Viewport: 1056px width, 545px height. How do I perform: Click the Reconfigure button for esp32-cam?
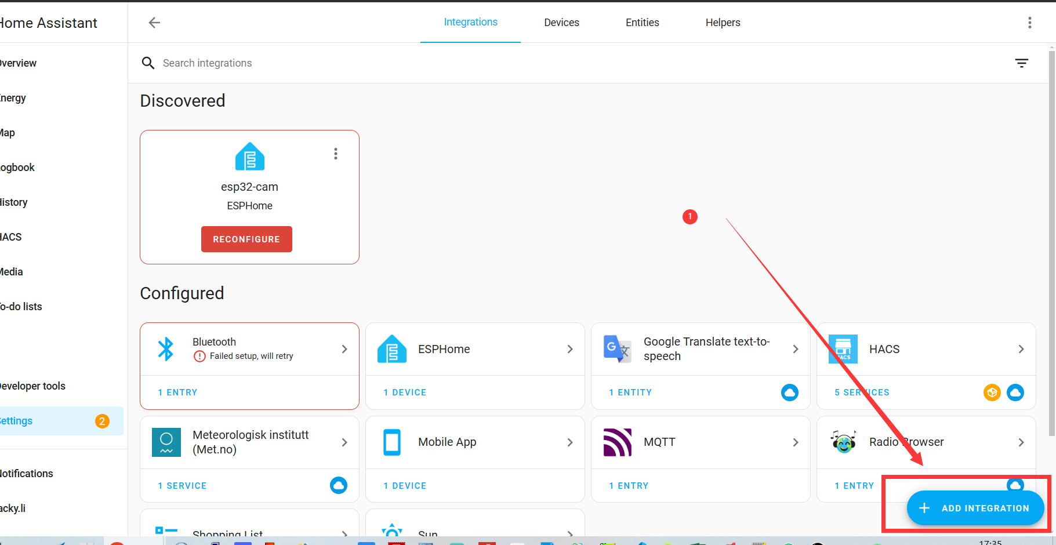click(246, 239)
